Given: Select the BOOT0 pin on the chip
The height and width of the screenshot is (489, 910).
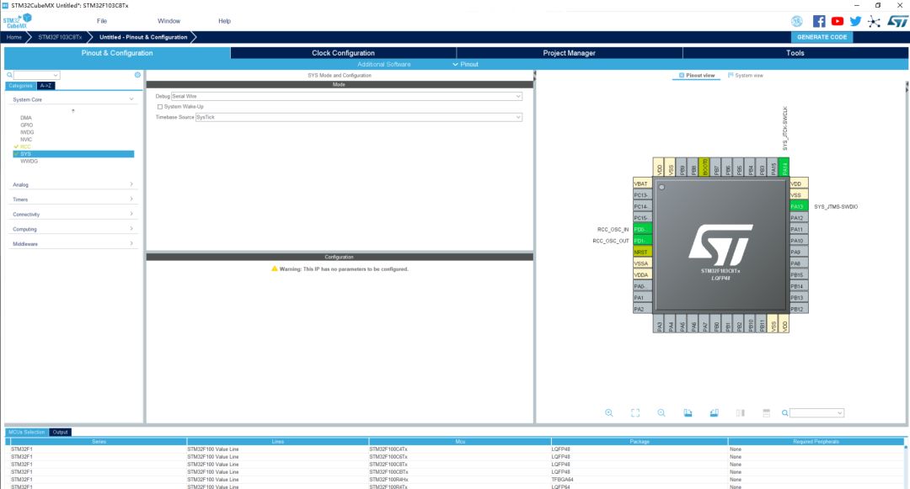Looking at the screenshot, I should tap(704, 167).
